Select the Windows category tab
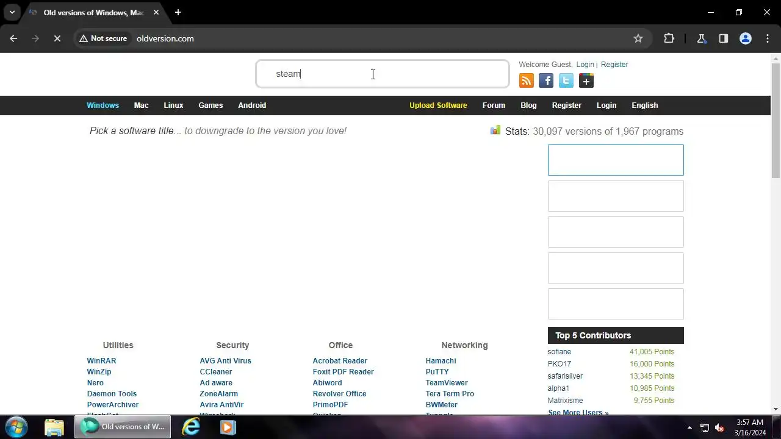781x439 pixels. tap(103, 105)
